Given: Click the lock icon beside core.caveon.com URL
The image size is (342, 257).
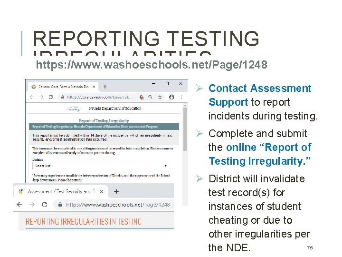Looking at the screenshot, I should click(x=63, y=97).
